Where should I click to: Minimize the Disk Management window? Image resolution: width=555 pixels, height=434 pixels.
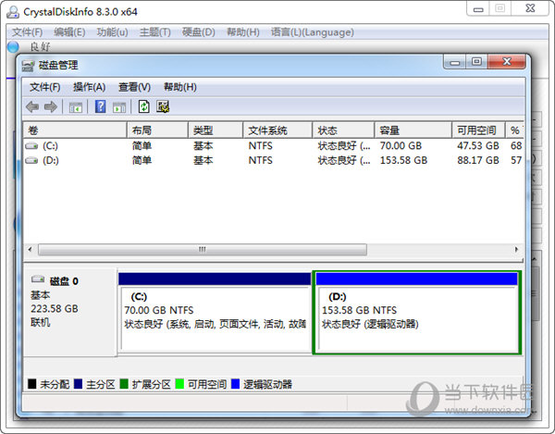tap(455, 62)
